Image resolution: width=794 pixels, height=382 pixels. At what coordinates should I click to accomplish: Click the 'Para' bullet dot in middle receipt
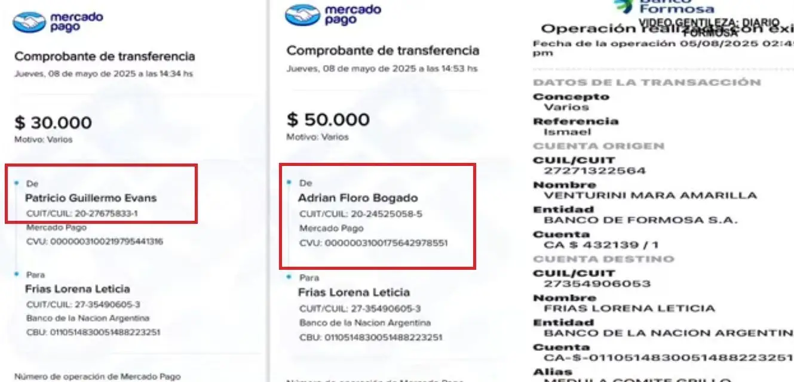[x=289, y=276]
